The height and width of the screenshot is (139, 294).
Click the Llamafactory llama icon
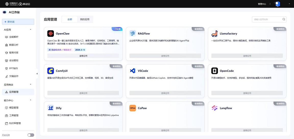point(215,34)
